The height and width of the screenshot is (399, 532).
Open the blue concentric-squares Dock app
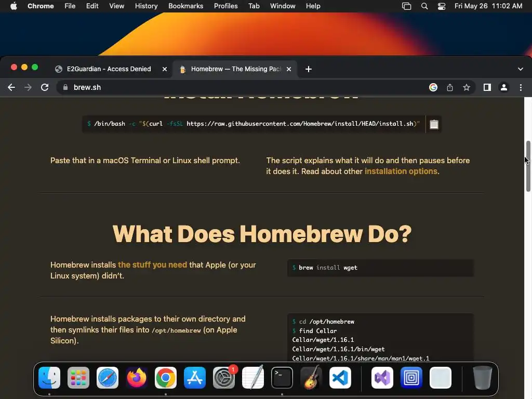411,378
